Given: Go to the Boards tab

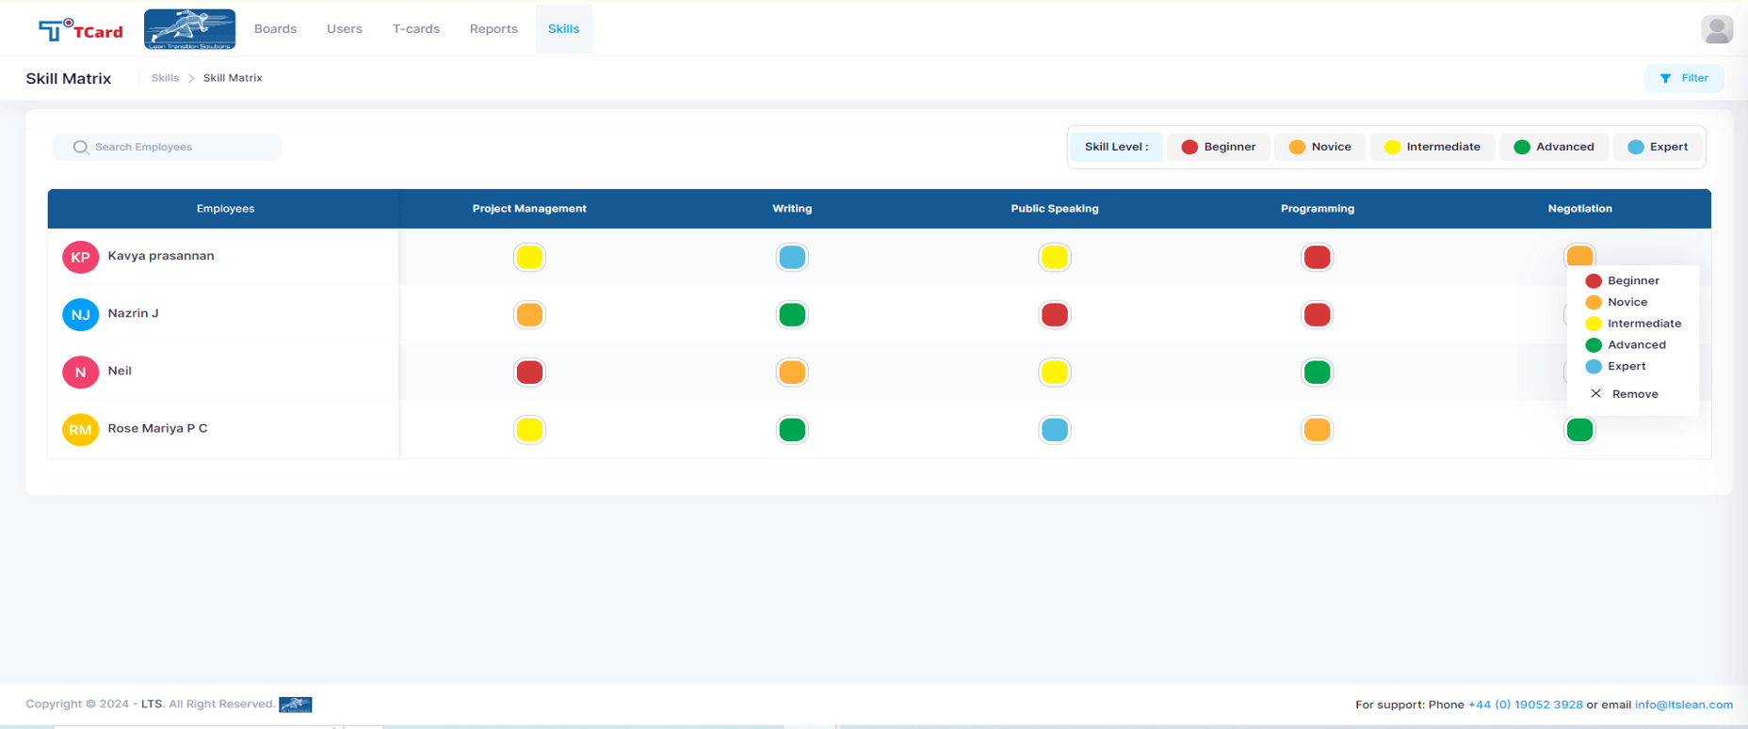Looking at the screenshot, I should 275,29.
